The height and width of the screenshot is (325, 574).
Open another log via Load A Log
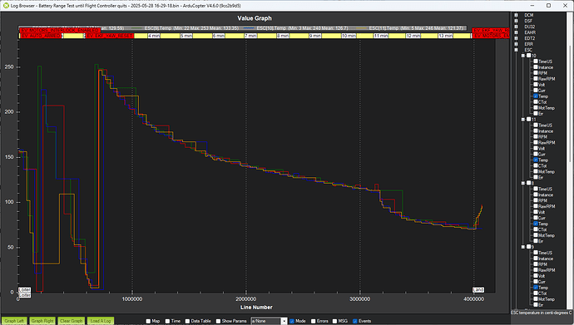101,321
